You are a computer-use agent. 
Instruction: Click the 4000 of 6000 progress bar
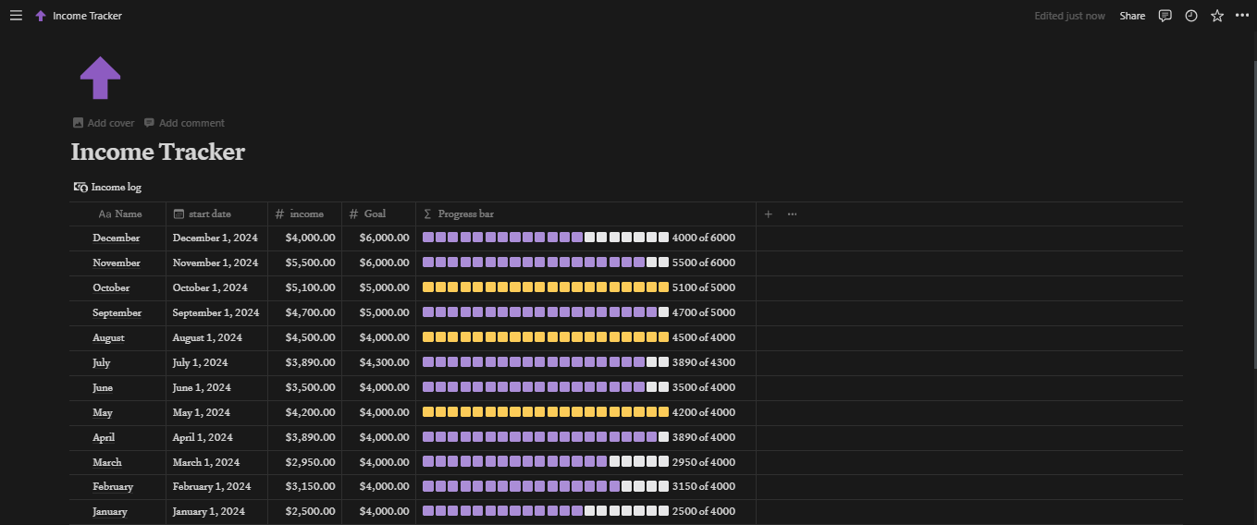pos(546,238)
